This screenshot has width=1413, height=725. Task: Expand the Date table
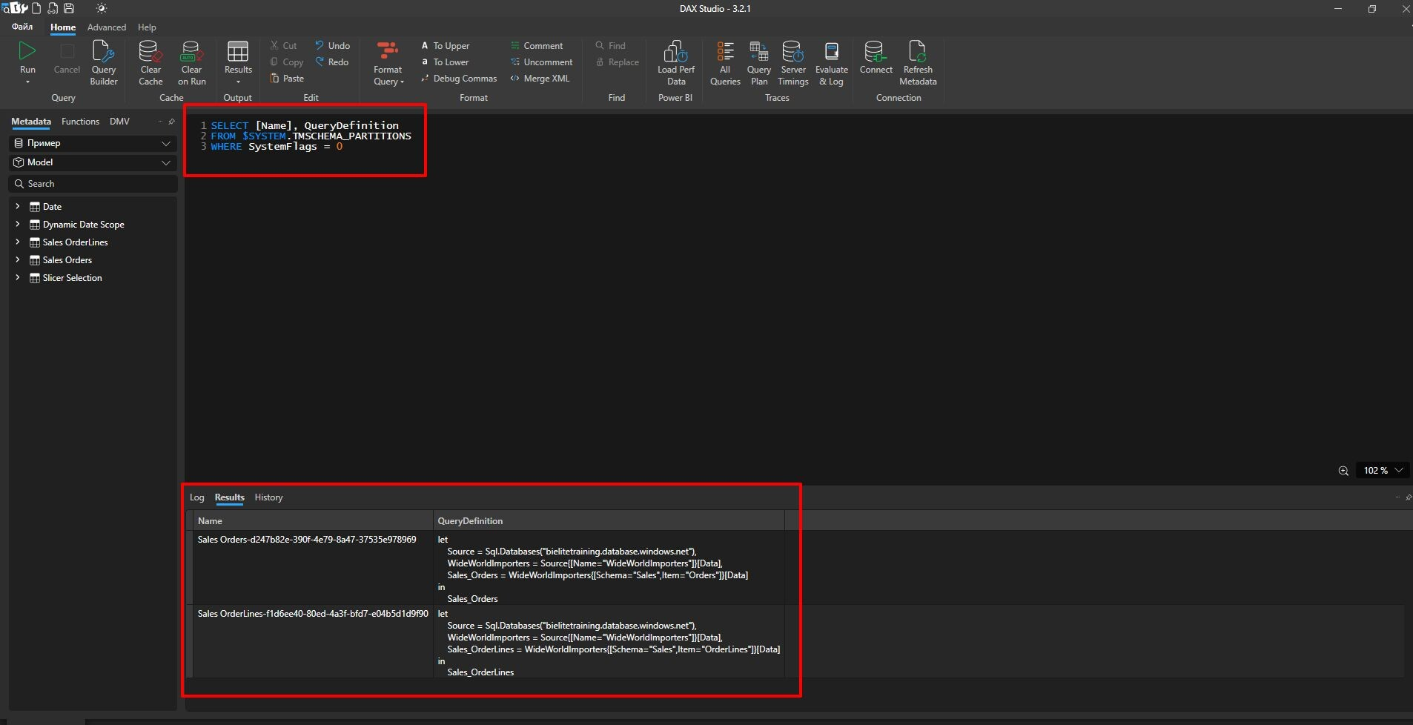18,206
